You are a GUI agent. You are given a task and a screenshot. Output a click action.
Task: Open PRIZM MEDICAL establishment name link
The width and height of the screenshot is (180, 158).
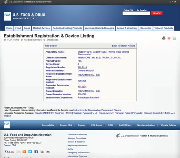tap(89, 75)
